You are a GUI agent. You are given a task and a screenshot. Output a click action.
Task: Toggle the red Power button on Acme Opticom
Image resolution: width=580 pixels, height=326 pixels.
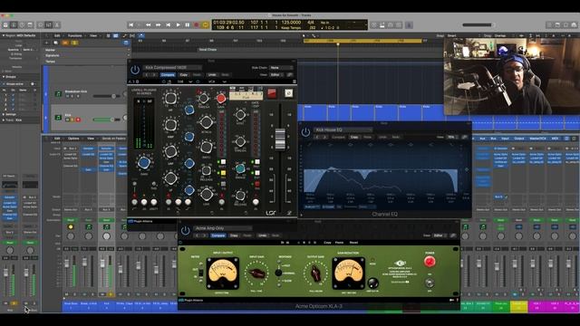point(430,262)
